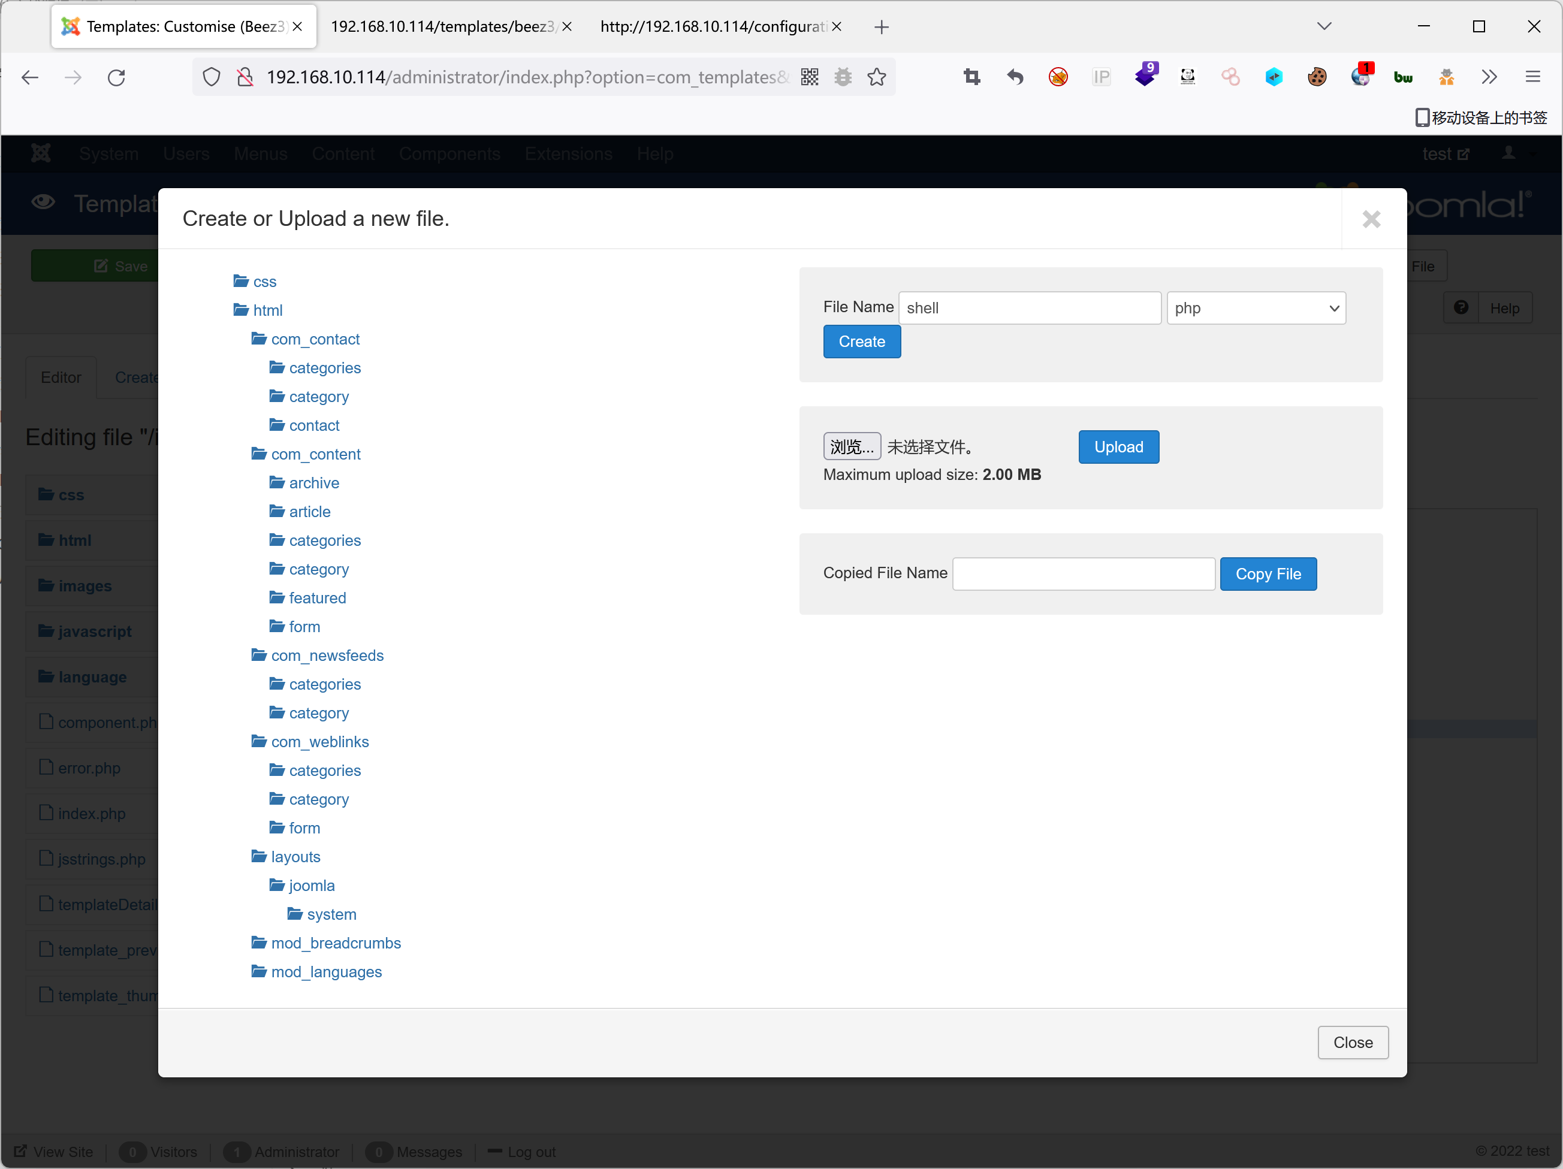The height and width of the screenshot is (1169, 1563).
Task: Close the dialog with X icon
Action: (x=1371, y=220)
